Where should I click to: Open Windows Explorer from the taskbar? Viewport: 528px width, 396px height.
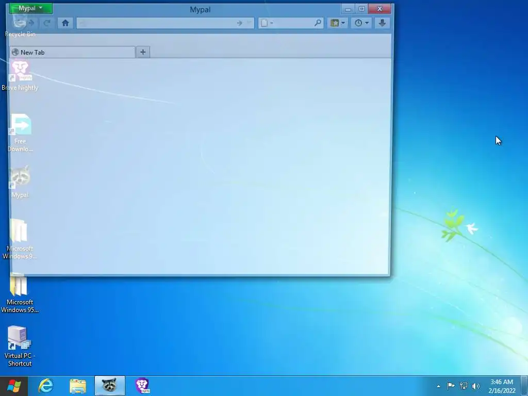(x=78, y=386)
